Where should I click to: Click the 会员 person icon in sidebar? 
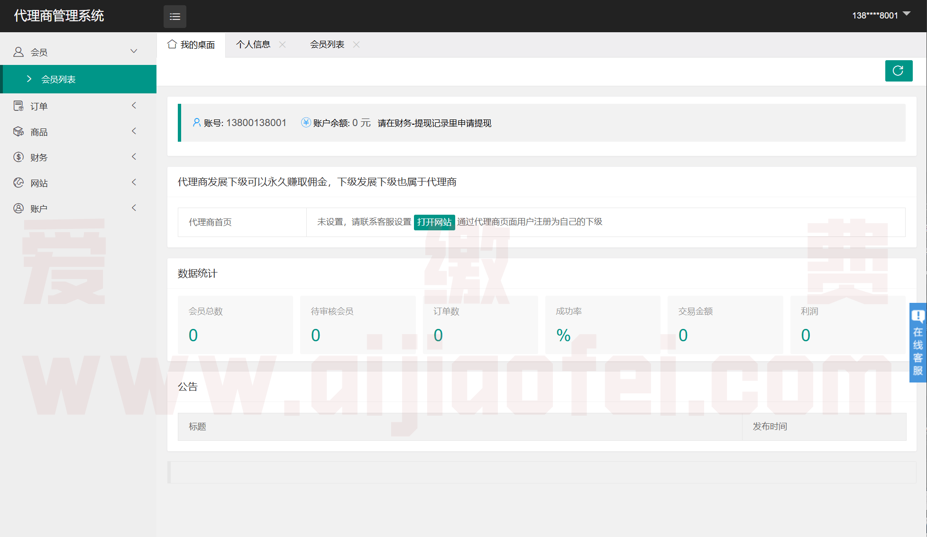pyautogui.click(x=18, y=52)
